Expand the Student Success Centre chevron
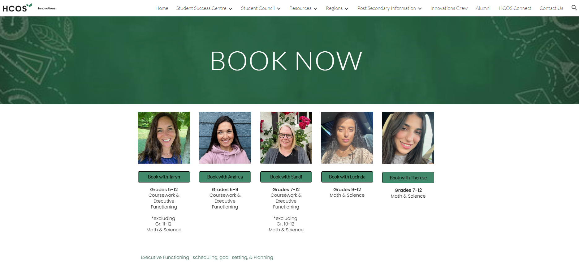Viewport: 579px width, 266px height. point(231,9)
